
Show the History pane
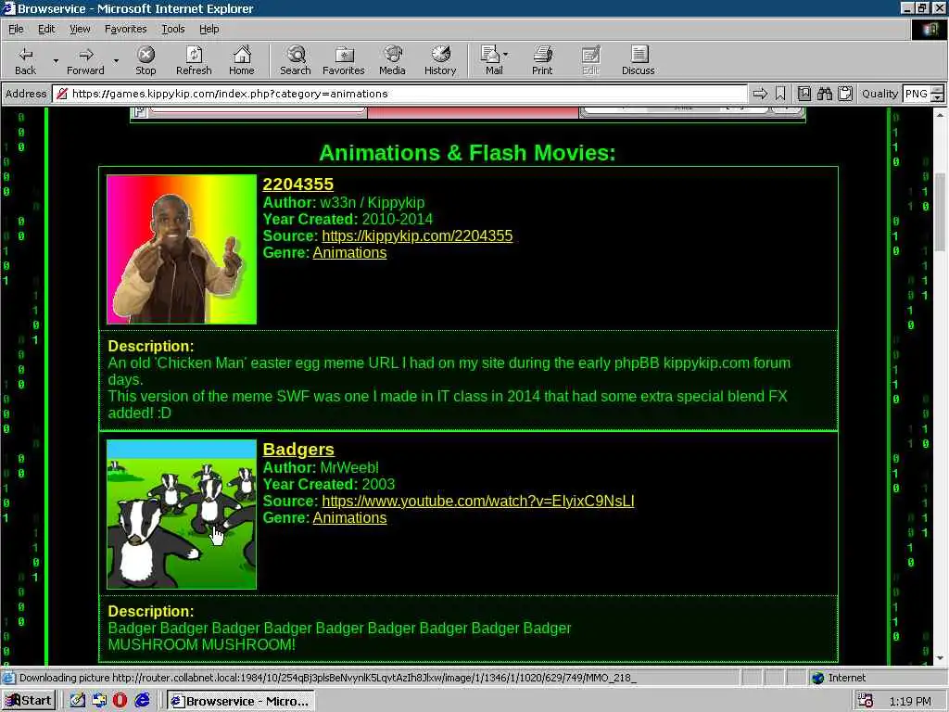click(x=440, y=60)
